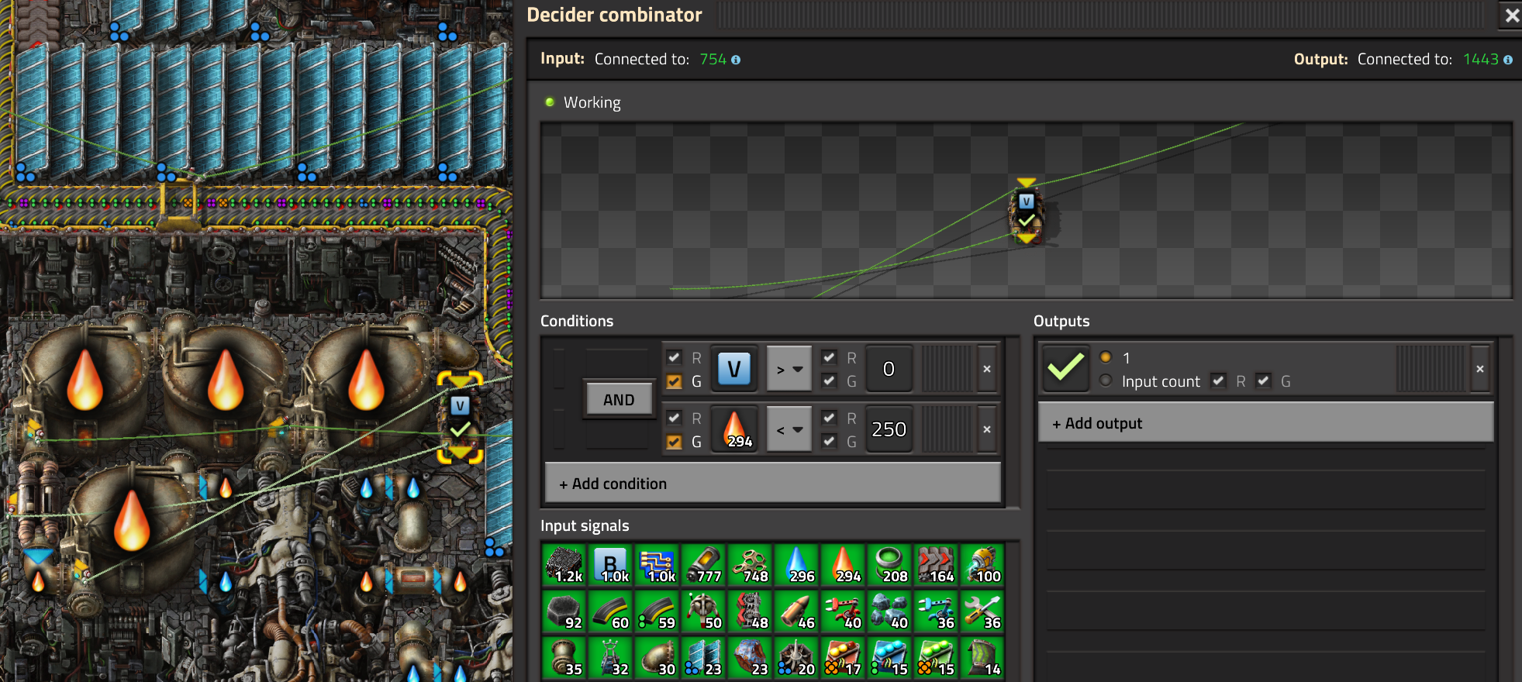Click the green module signal with orange quality showing 15

coord(937,658)
